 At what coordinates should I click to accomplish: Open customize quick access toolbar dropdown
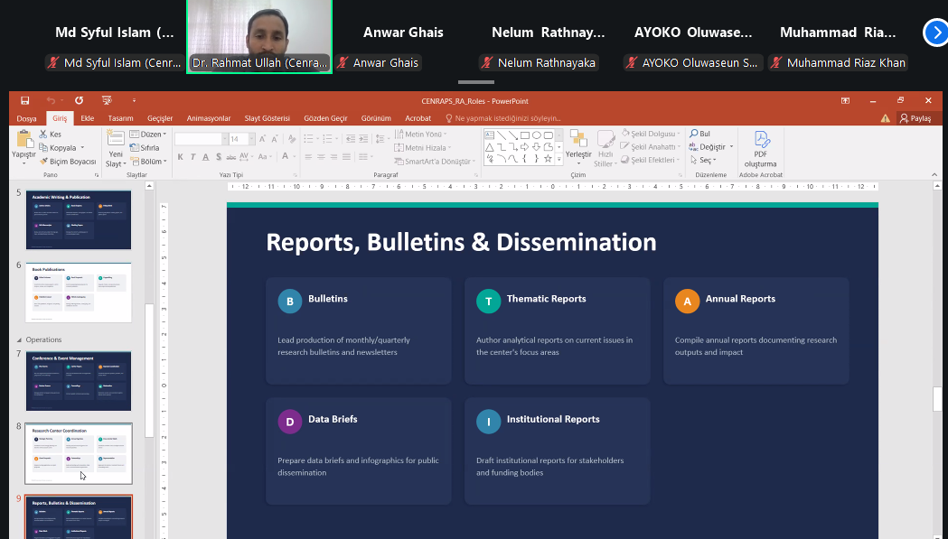click(135, 101)
